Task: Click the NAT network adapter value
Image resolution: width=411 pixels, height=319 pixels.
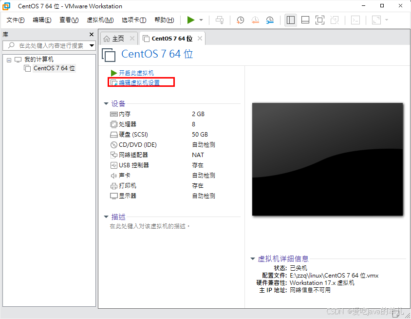Action: coord(198,155)
